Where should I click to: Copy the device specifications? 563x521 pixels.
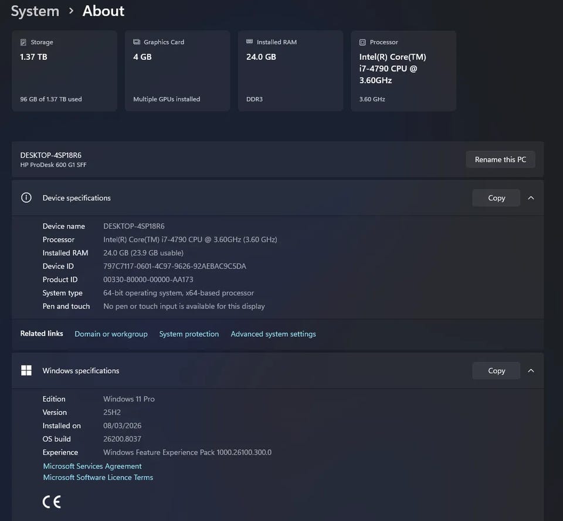(x=496, y=198)
